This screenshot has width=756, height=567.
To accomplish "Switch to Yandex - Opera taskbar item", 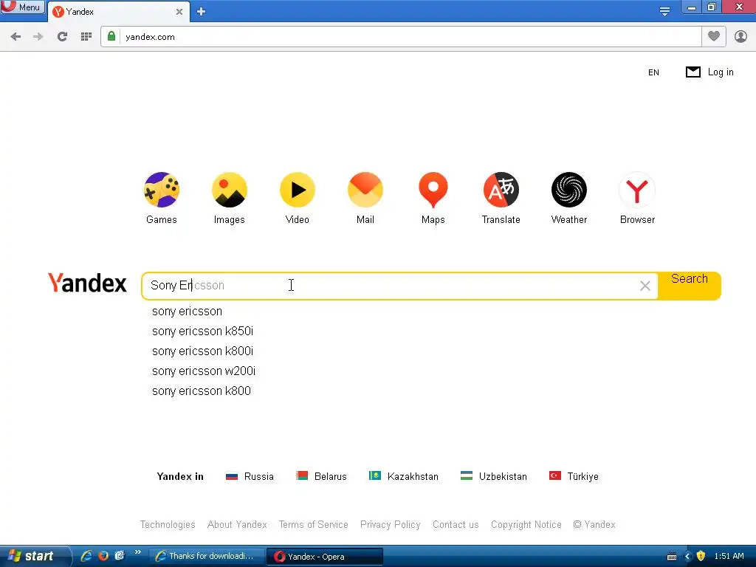I will (325, 557).
